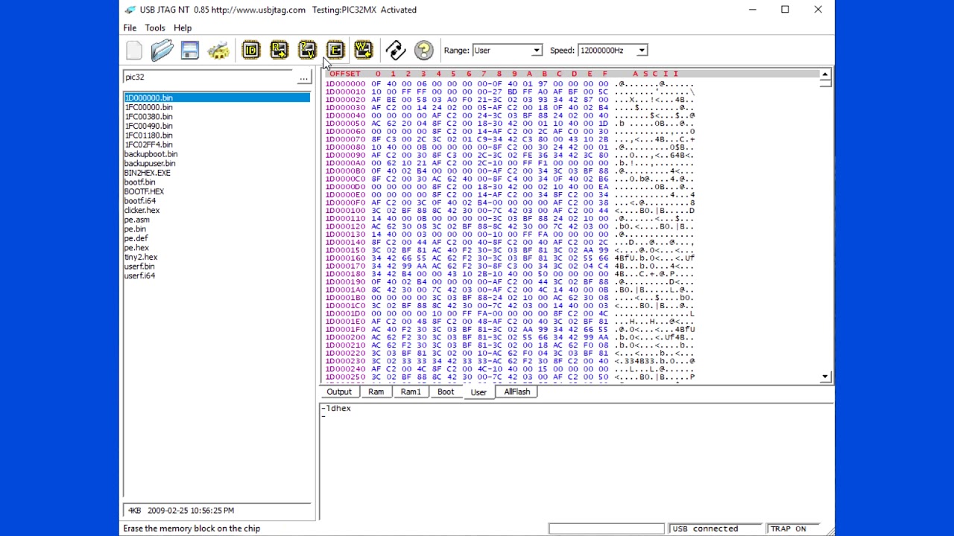Viewport: 954px width, 536px height.
Task: Click the Erase memory block icon
Action: tap(335, 51)
